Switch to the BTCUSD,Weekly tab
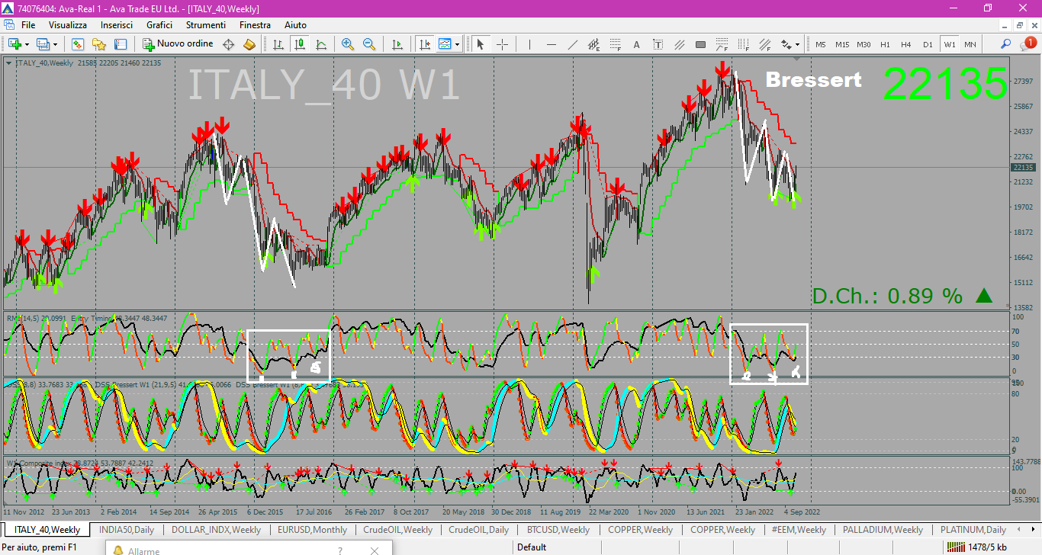The height and width of the screenshot is (555, 1042). pos(558,529)
